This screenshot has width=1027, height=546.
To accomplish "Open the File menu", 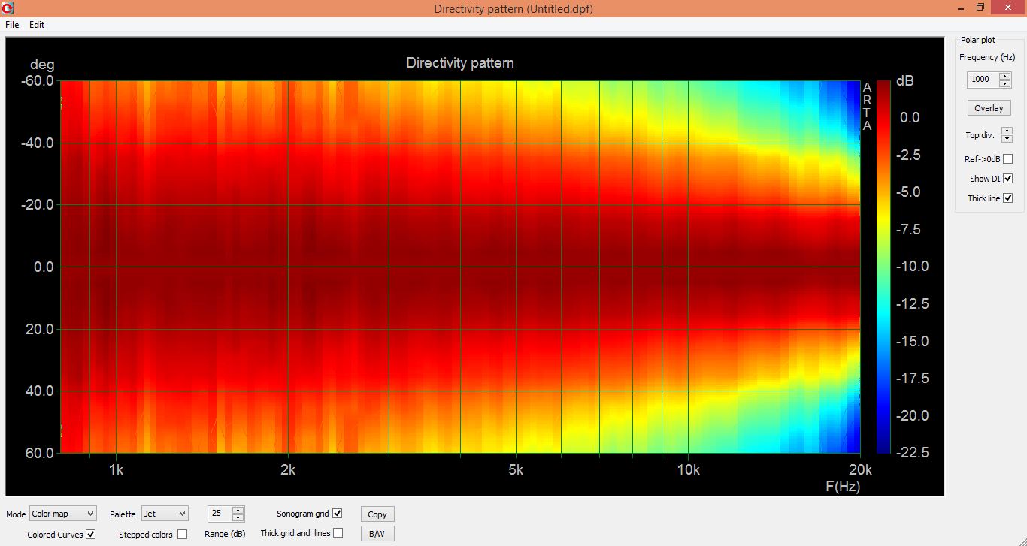I will [12, 25].
